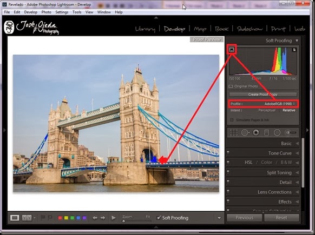Go to previous photo arrow
Viewport: 315px width, 235px height.
[x=95, y=218]
